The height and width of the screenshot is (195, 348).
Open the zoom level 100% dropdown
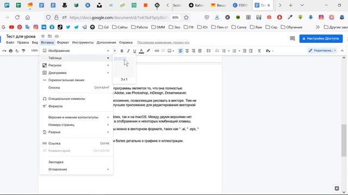34,50
